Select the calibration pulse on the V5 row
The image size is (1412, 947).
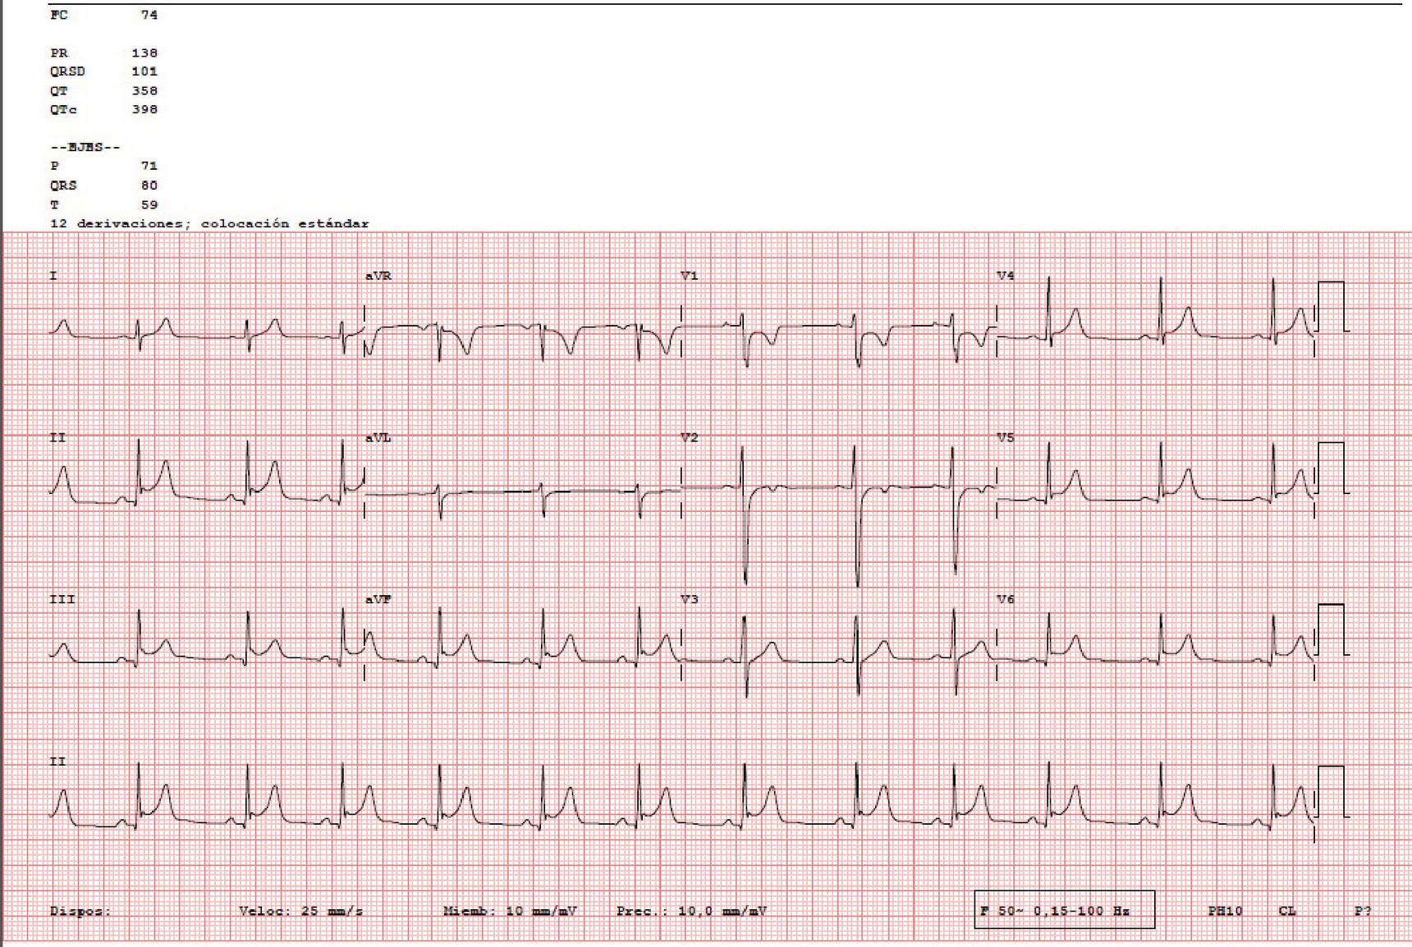pyautogui.click(x=1332, y=468)
